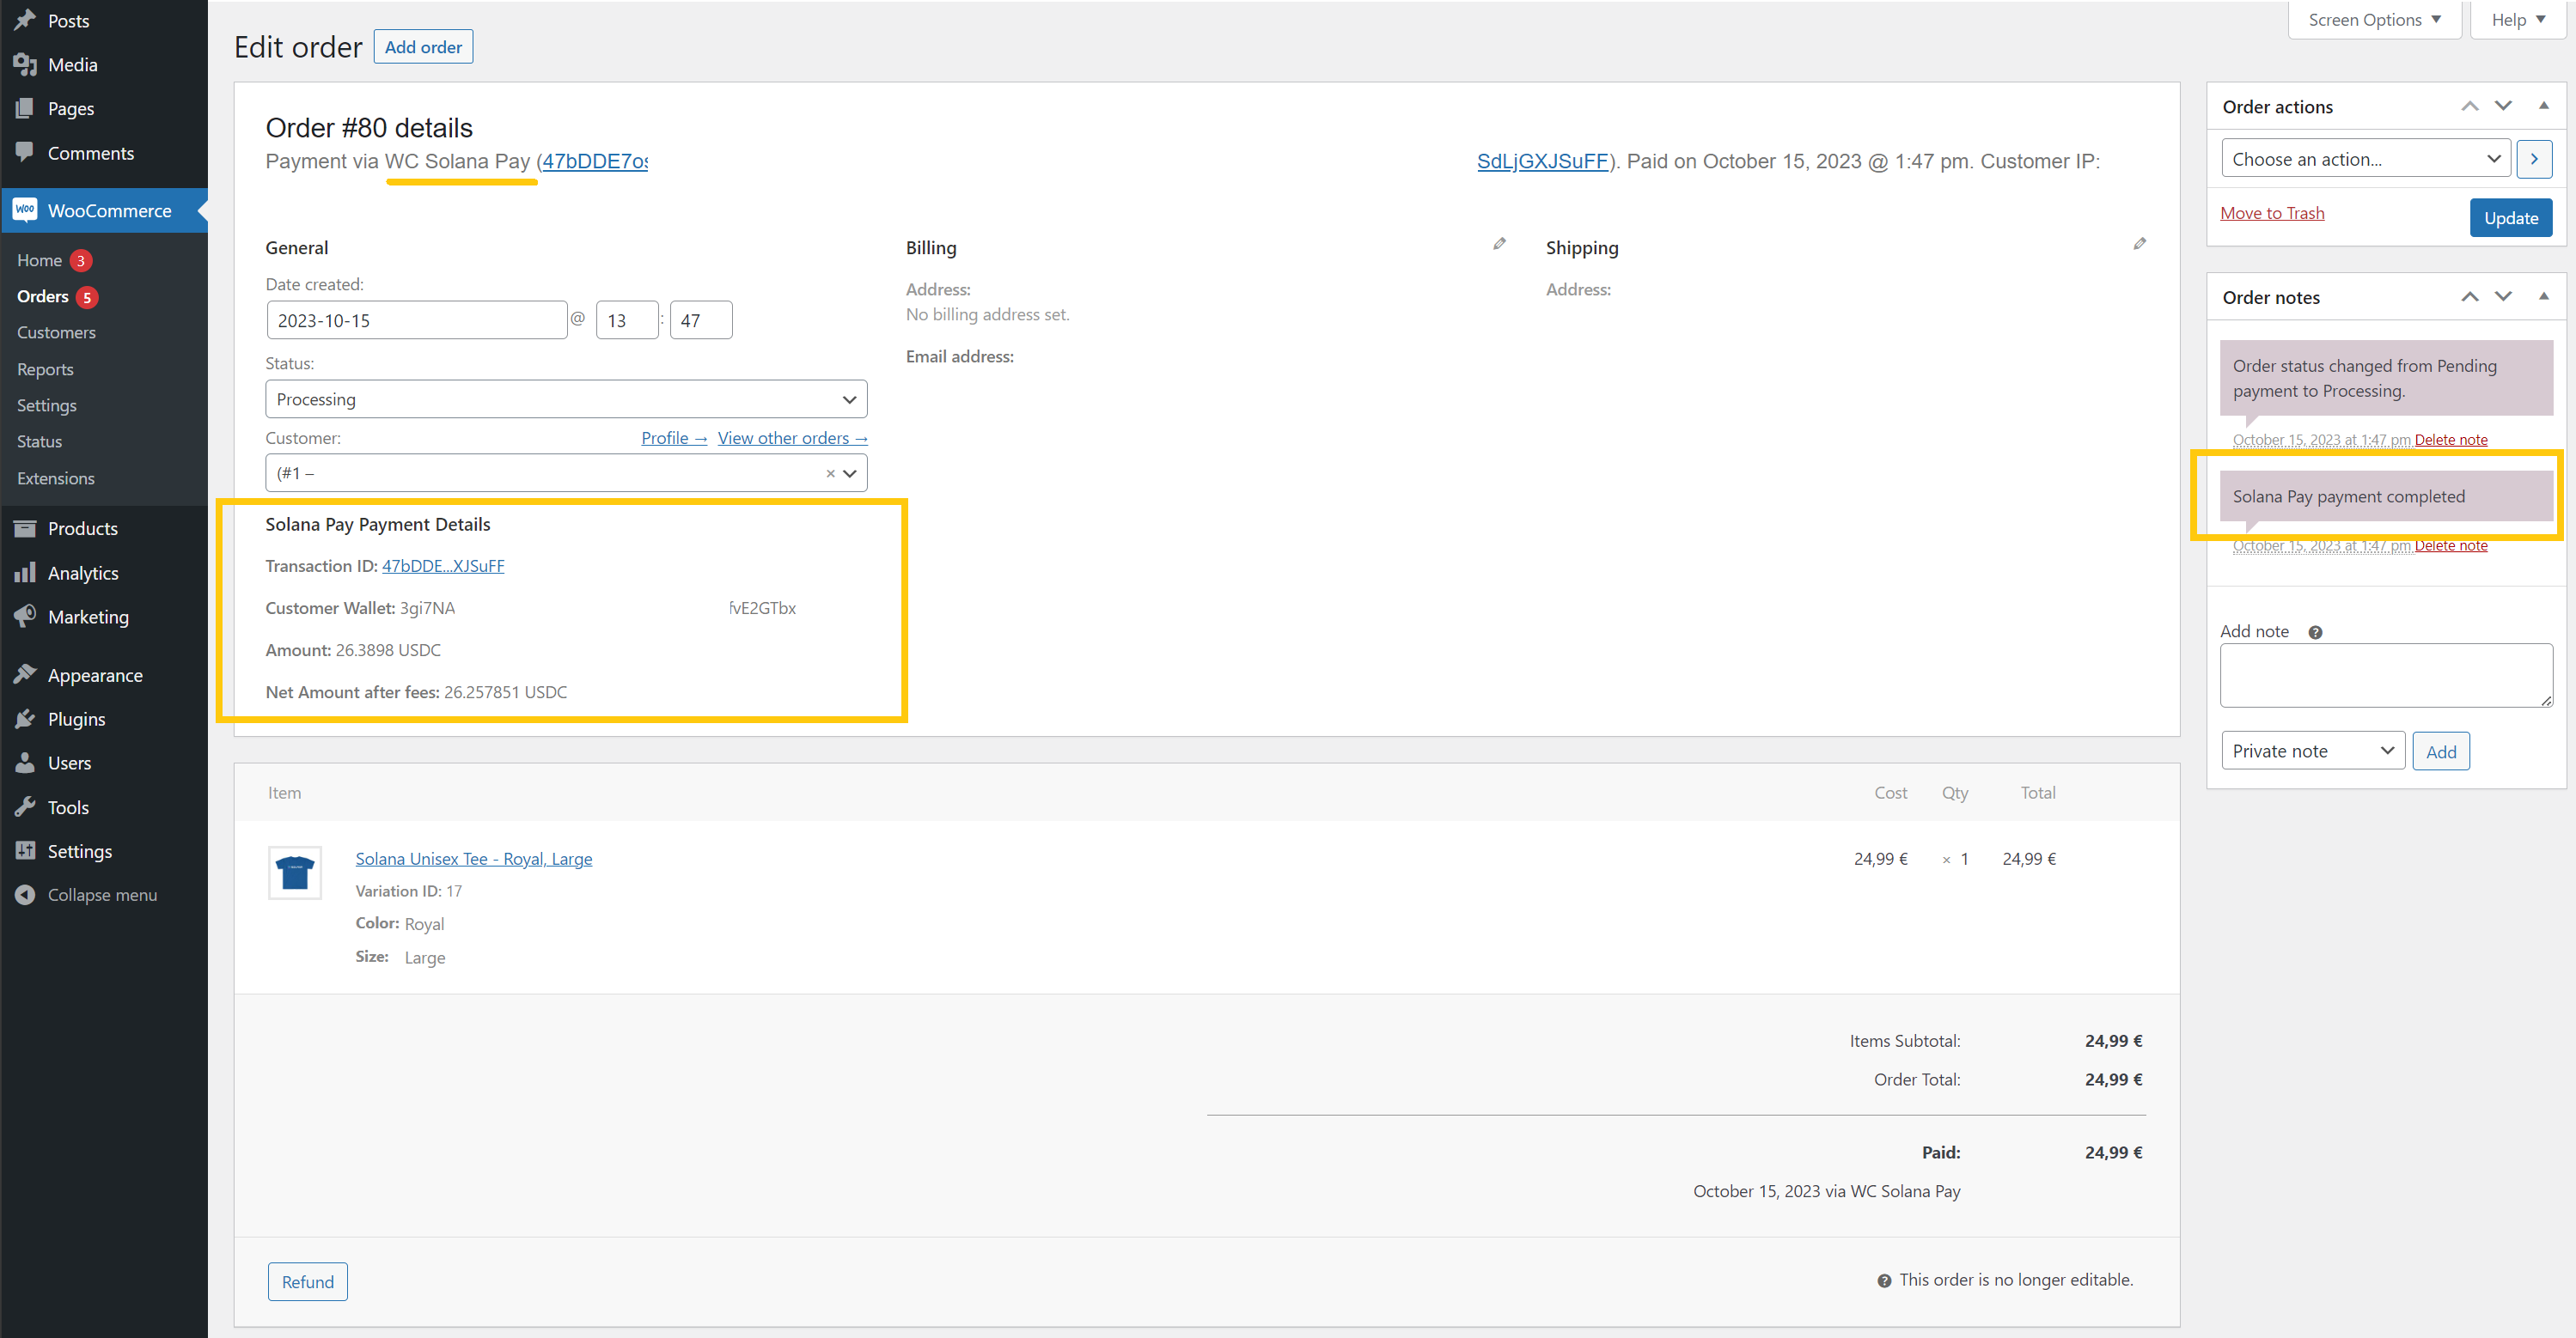Click the Comments bubble icon
2576x1338 pixels.
[25, 152]
